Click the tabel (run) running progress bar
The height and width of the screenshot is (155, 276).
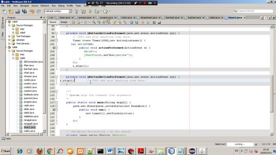coord(240,144)
